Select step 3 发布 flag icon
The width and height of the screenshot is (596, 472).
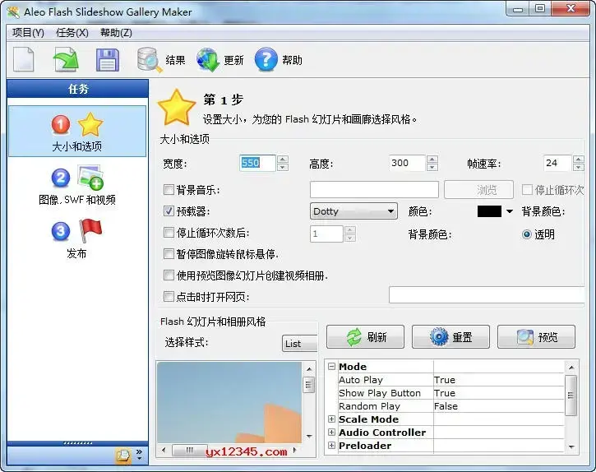[x=77, y=238]
